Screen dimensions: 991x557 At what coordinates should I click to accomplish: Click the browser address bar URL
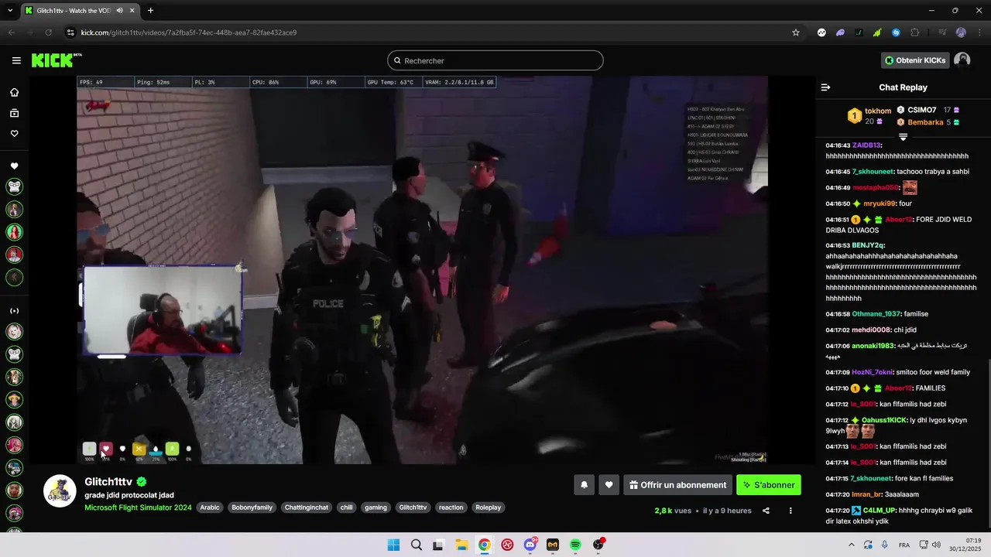[189, 32]
